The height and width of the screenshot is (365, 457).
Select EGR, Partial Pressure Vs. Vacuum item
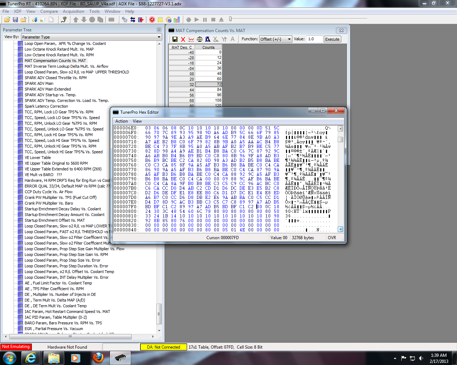54,329
